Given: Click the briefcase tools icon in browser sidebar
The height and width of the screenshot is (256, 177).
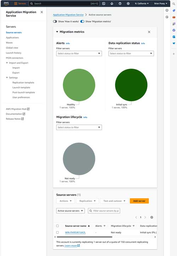Looking at the screenshot, I should coord(174,17).
